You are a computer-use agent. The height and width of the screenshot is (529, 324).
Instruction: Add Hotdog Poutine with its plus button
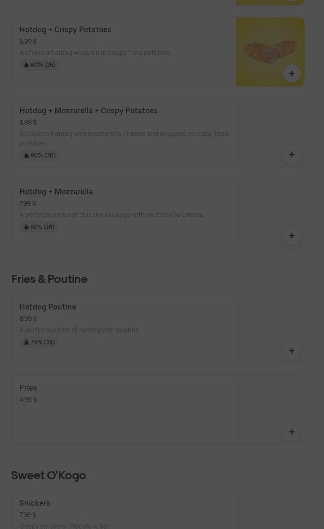(x=291, y=351)
